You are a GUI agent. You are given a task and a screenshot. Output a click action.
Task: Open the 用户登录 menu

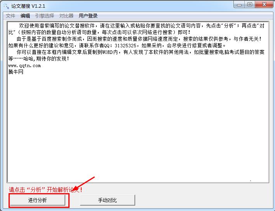tap(88, 16)
